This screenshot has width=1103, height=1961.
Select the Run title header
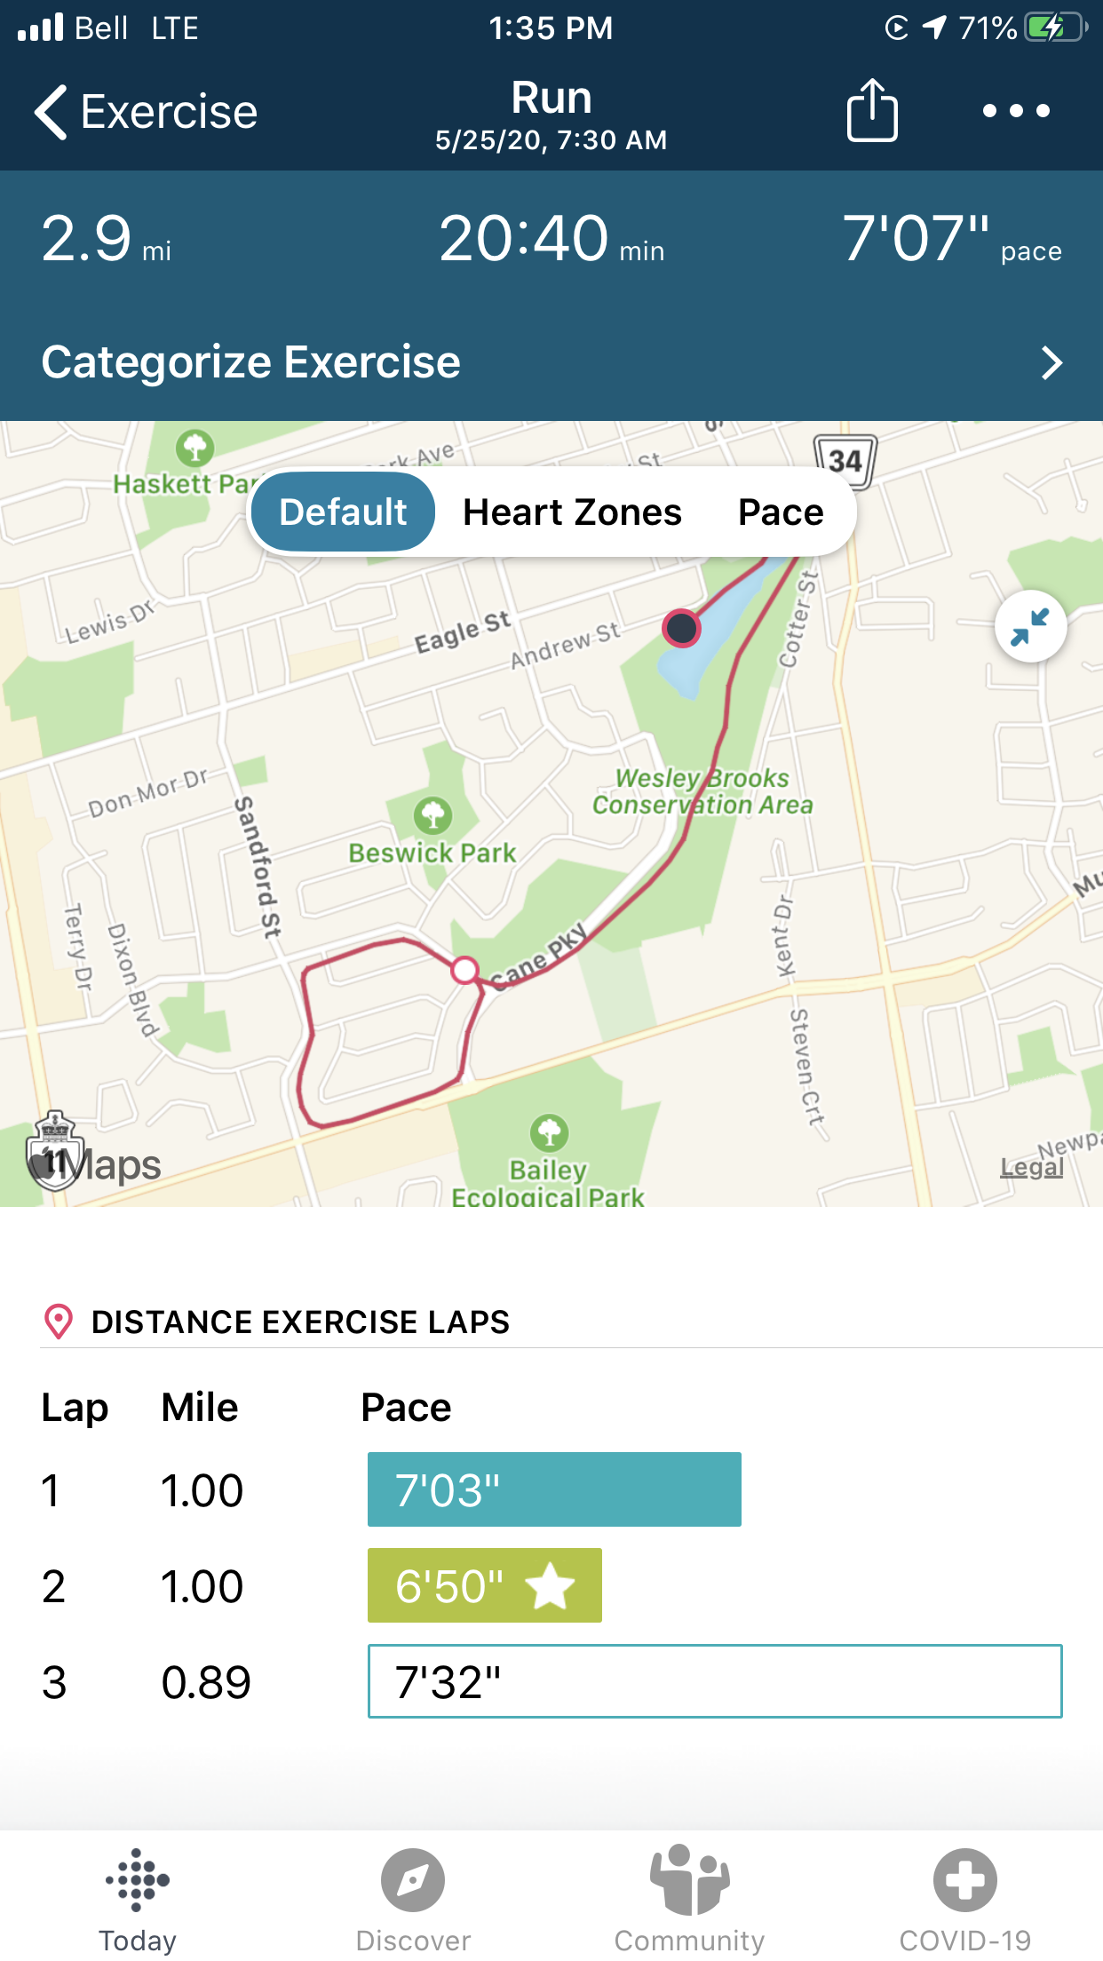pyautogui.click(x=551, y=98)
